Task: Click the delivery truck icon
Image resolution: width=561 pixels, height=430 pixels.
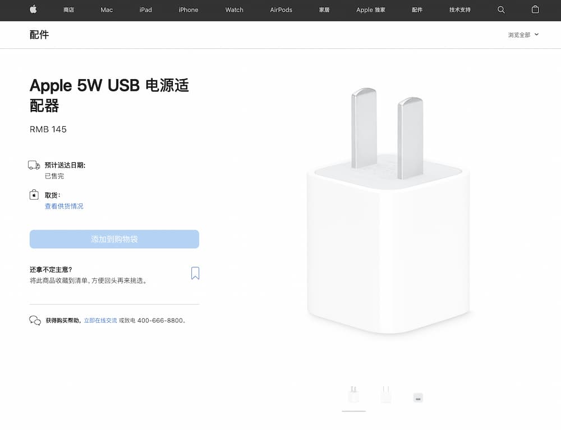Action: click(x=34, y=165)
